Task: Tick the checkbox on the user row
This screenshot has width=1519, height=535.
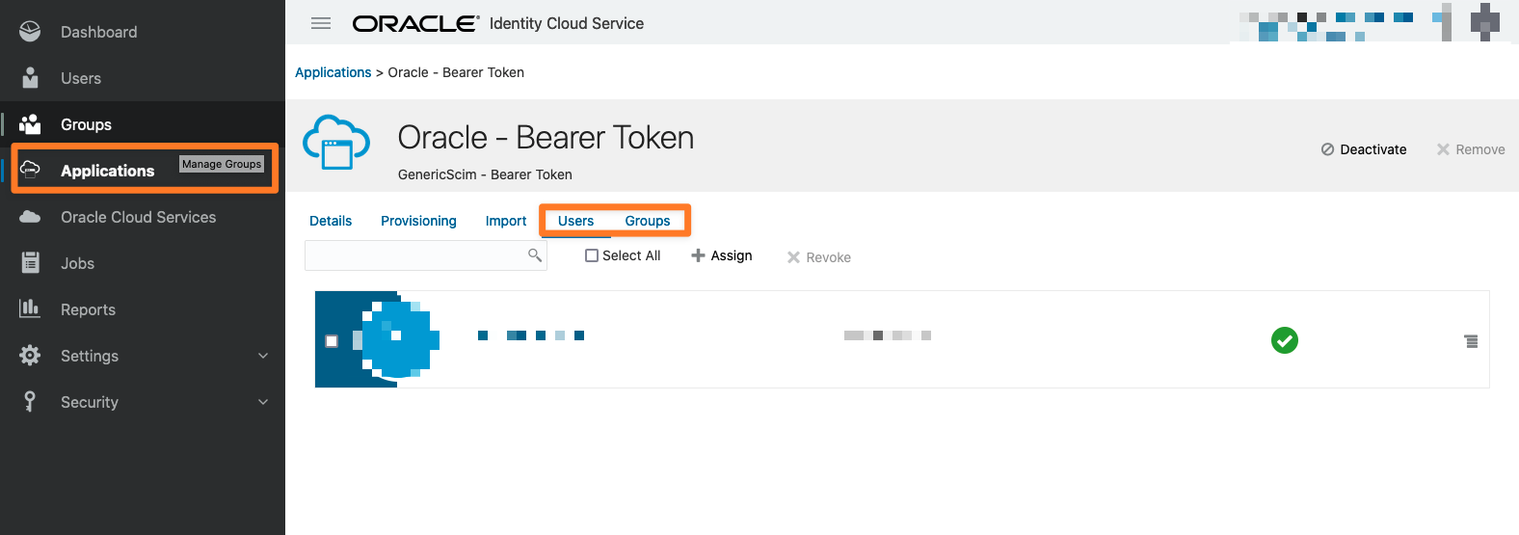Action: (x=332, y=341)
